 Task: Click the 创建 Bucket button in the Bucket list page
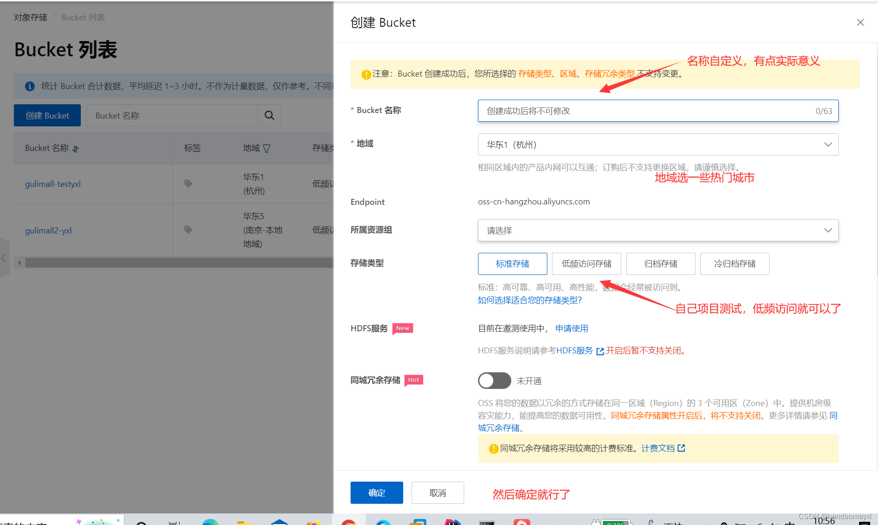tap(47, 115)
